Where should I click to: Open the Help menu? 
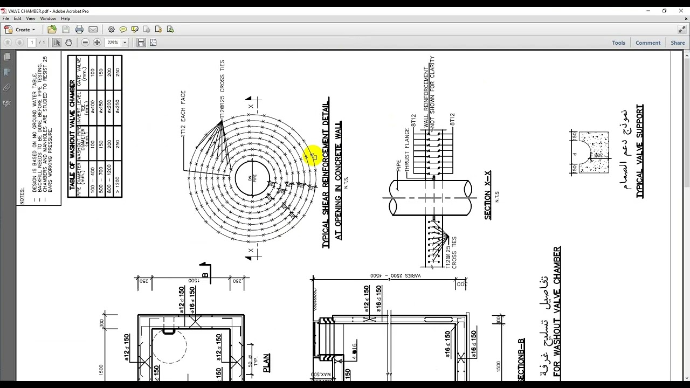65,18
